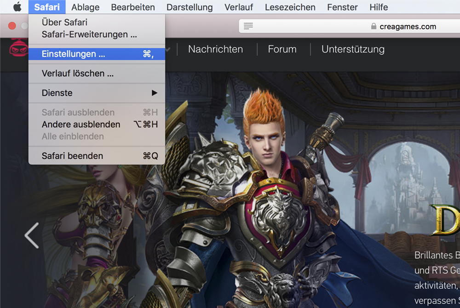Select Einstellungen … from Safari menu
Viewport: 460px width, 308px height.
[x=74, y=54]
